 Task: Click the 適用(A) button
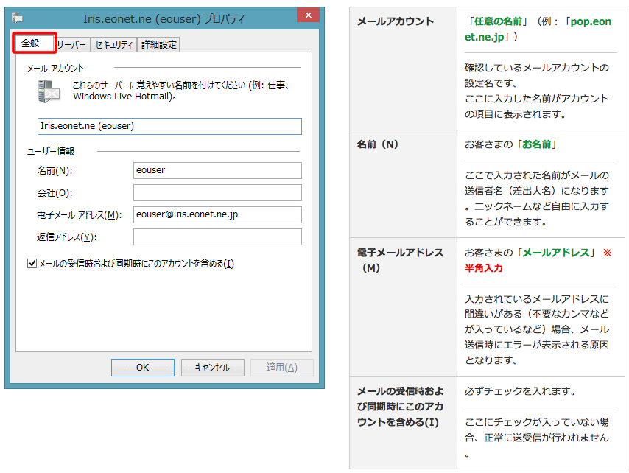[281, 368]
